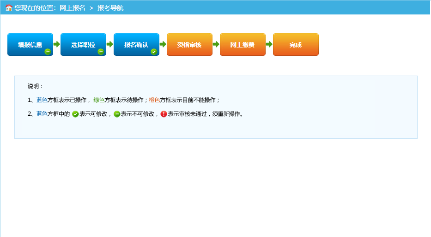Click the minus status icon on 填报信息
Screen dimensions: 431x237
pyautogui.click(x=48, y=52)
